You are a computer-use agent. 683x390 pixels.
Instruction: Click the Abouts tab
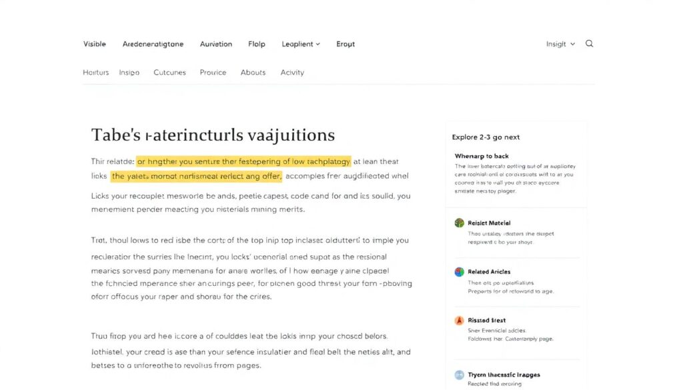[x=253, y=72]
